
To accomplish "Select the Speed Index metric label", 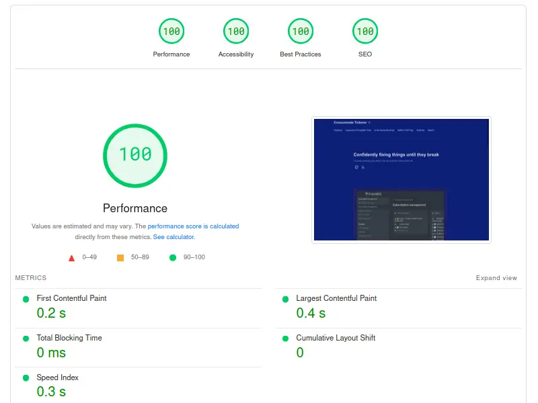I will point(58,377).
